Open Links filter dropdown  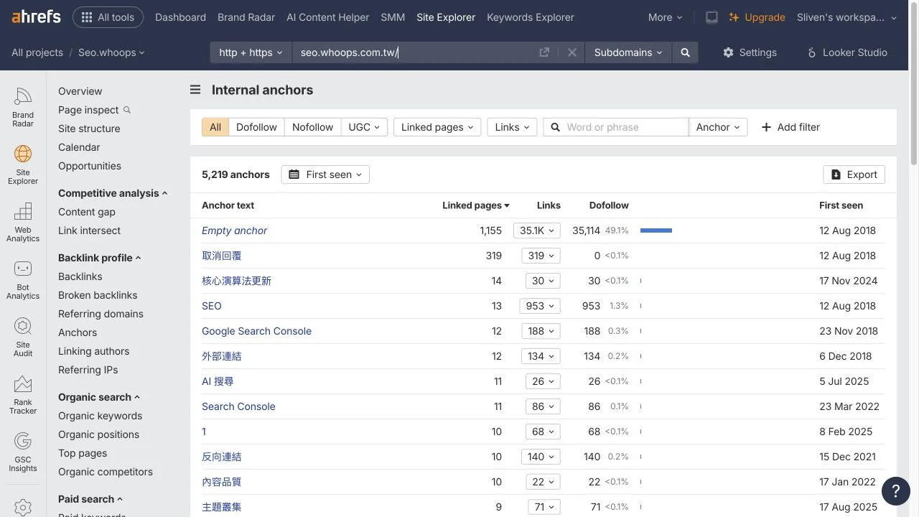[x=512, y=127]
